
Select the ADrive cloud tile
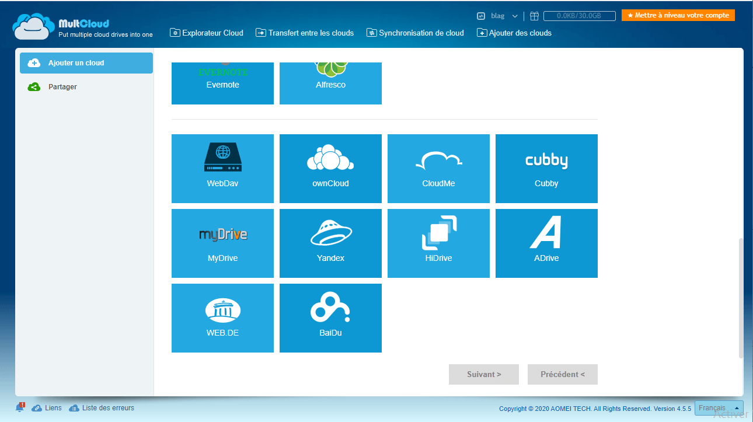point(546,243)
